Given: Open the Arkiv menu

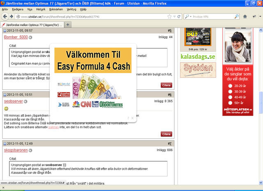Looking at the screenshot, I should tap(5, 9).
